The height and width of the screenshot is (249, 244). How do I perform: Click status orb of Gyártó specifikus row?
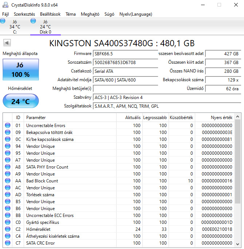[8, 222]
